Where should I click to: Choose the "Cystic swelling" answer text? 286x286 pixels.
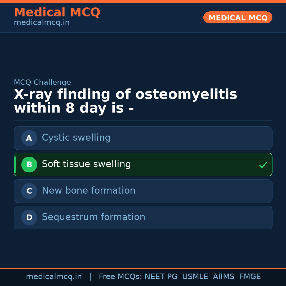(76, 138)
